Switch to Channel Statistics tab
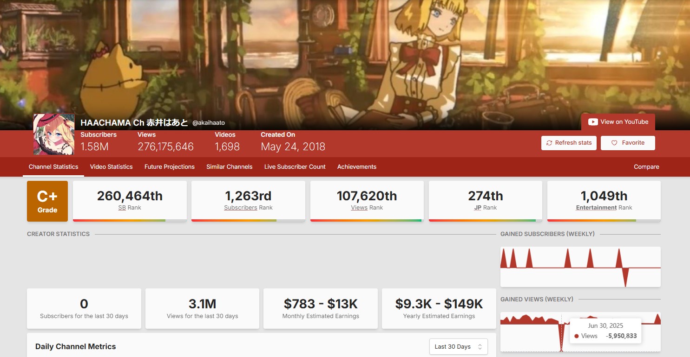The image size is (690, 357). [x=53, y=167]
